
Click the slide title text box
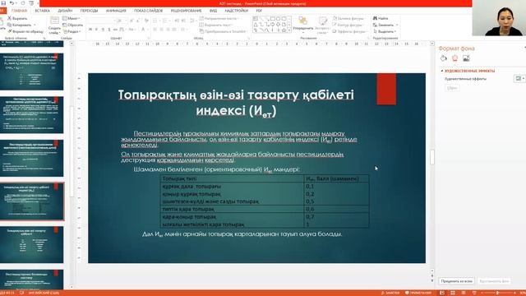pos(236,103)
